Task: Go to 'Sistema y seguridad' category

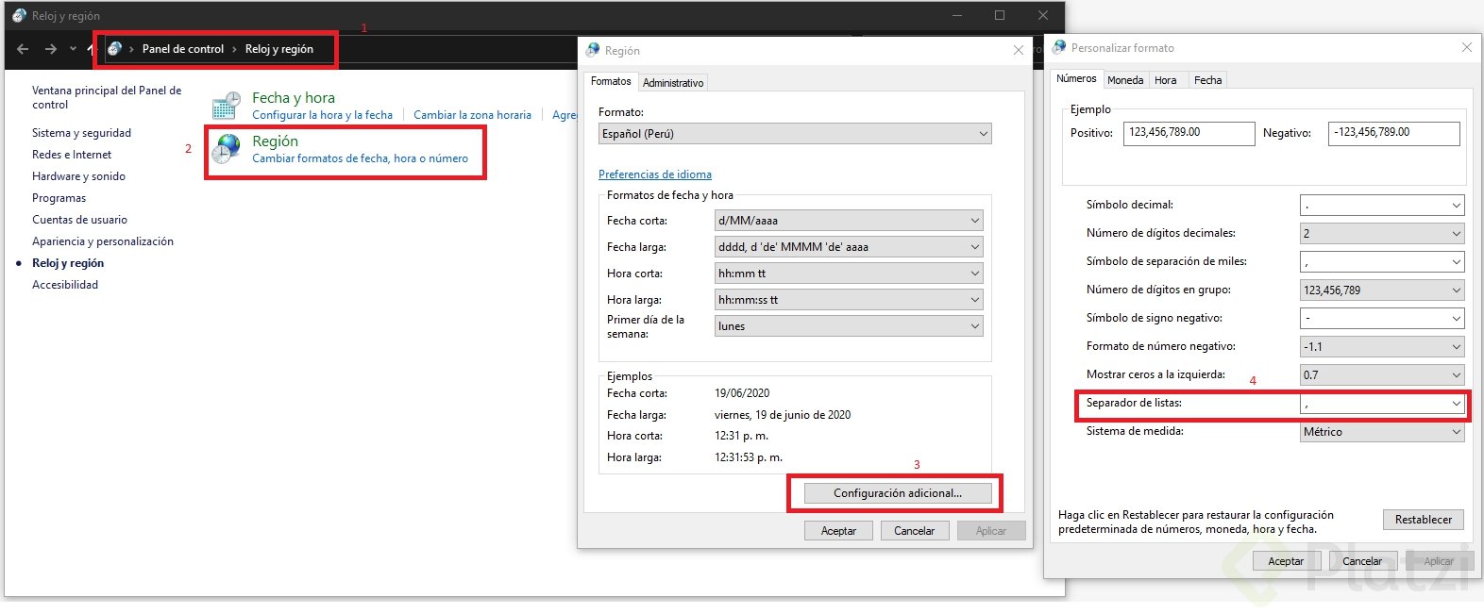Action: pyautogui.click(x=81, y=133)
